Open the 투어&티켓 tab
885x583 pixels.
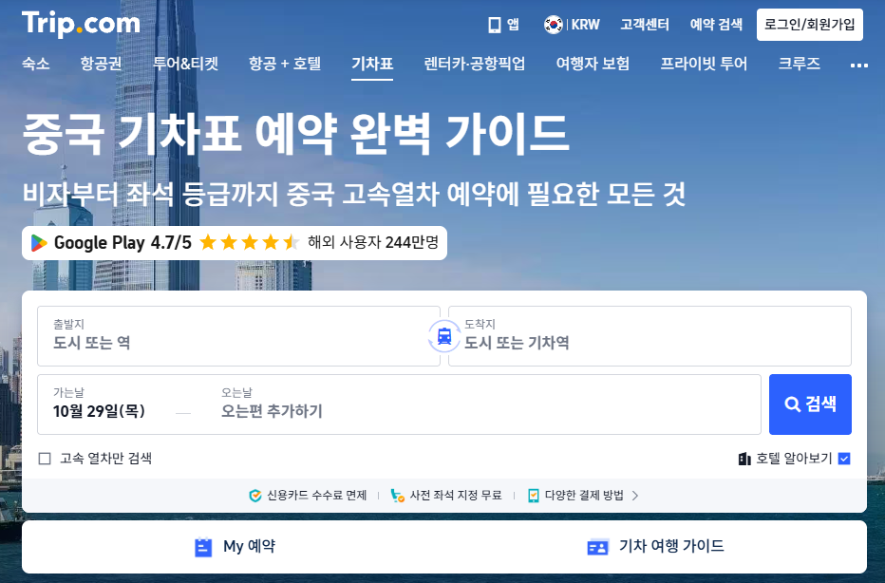[x=186, y=64]
